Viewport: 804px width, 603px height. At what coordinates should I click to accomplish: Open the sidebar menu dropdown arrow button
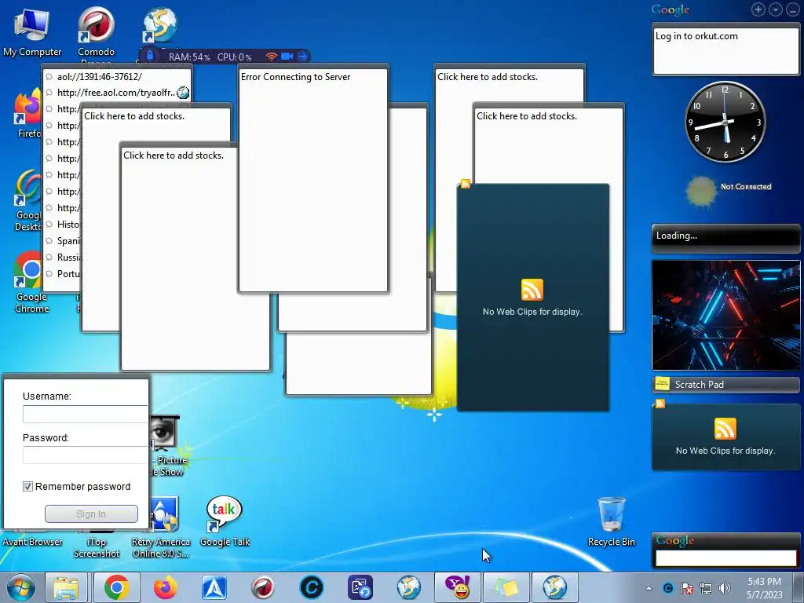pyautogui.click(x=775, y=9)
